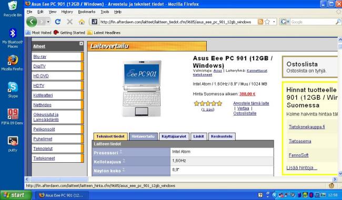Click Lisää hintoja link
Image resolution: width=342 pixels, height=200 pixels.
pyautogui.click(x=301, y=167)
